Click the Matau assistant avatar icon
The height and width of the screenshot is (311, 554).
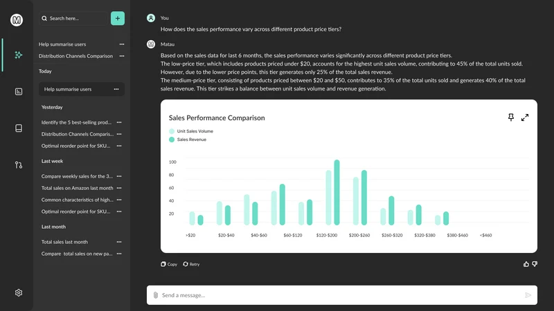tap(151, 44)
